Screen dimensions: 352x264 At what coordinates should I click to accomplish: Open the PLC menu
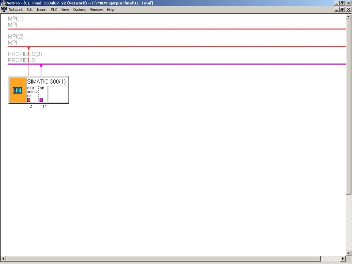coord(54,9)
